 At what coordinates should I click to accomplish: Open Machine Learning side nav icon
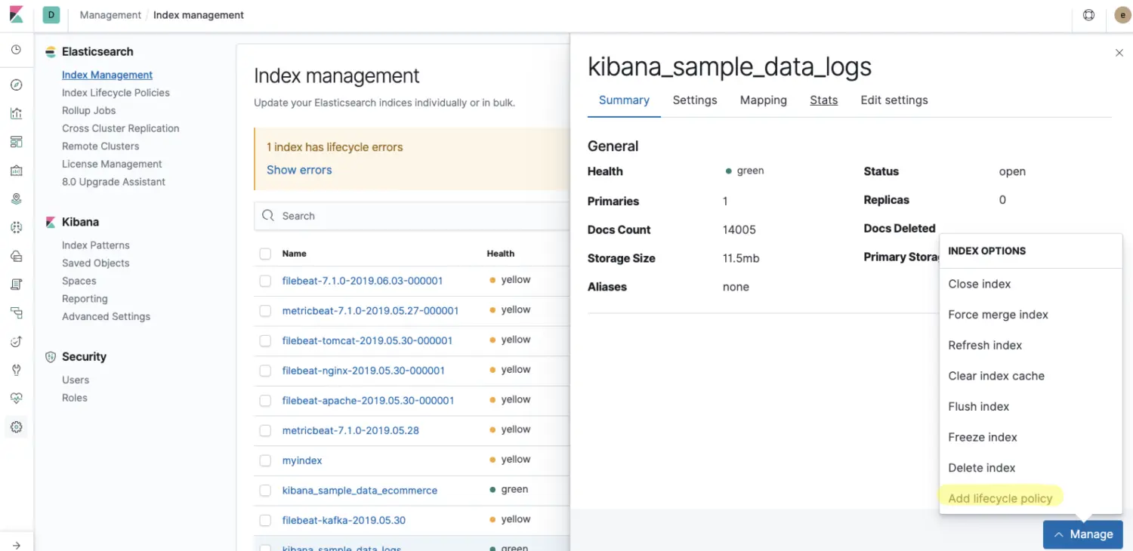pos(17,227)
